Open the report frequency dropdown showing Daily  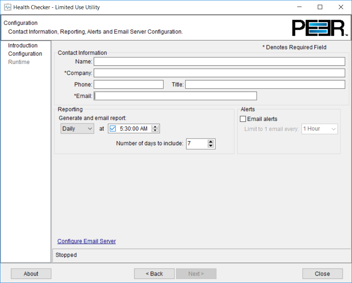click(77, 128)
